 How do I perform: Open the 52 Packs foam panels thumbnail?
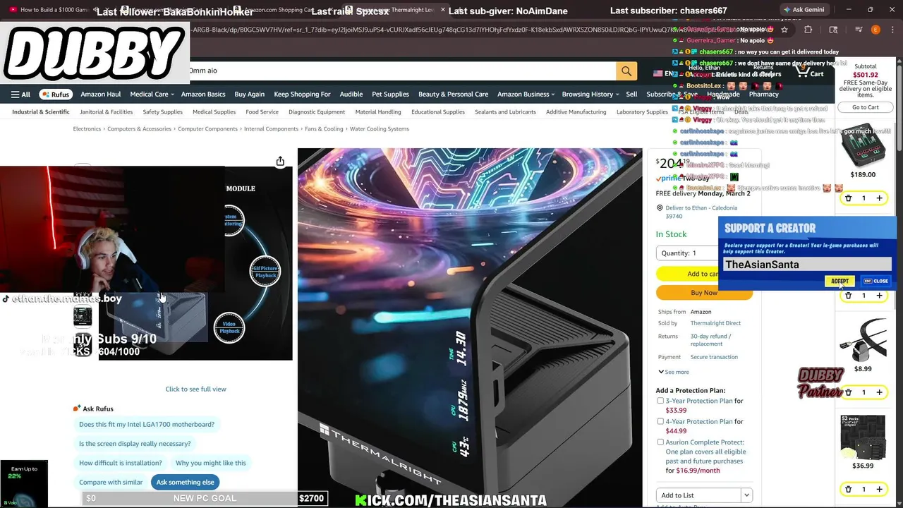863,437
